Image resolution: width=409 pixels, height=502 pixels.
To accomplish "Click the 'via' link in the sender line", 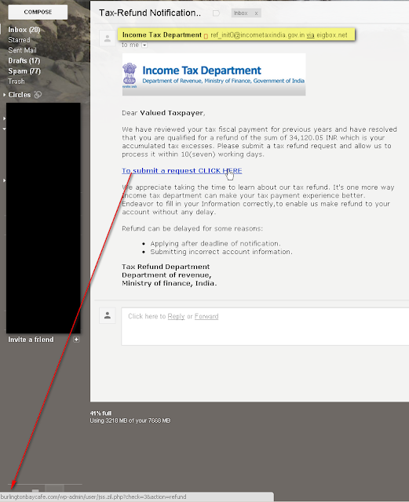I will [x=310, y=35].
